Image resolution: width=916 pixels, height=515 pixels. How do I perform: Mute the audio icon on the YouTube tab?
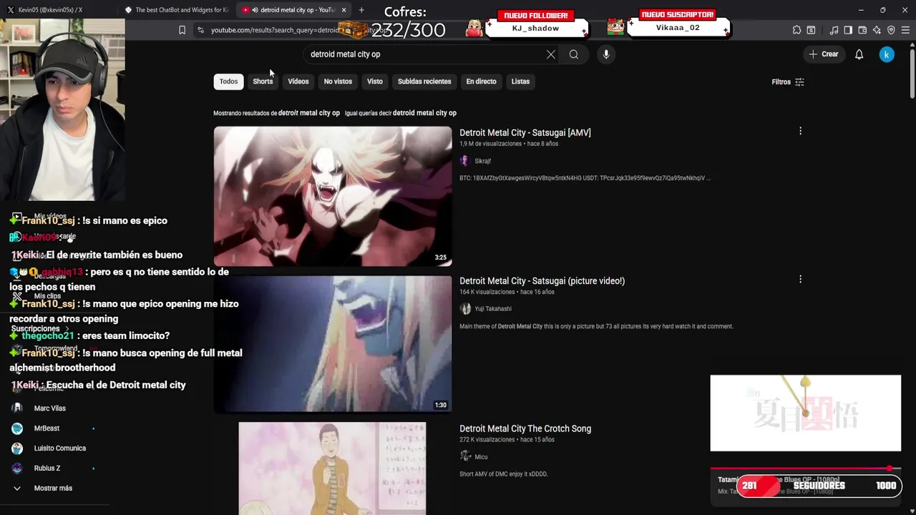click(255, 10)
